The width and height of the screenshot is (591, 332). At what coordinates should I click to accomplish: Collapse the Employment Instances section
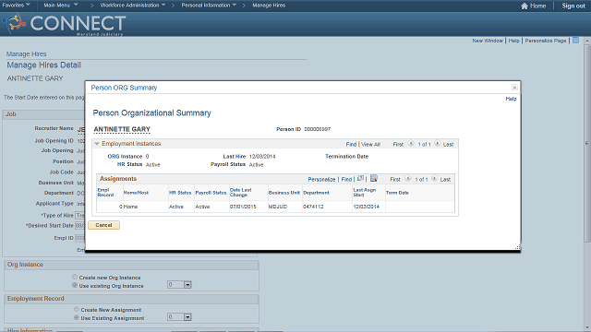(97, 144)
